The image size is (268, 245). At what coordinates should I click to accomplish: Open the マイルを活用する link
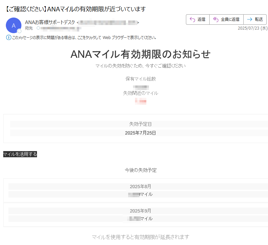(x=20, y=154)
